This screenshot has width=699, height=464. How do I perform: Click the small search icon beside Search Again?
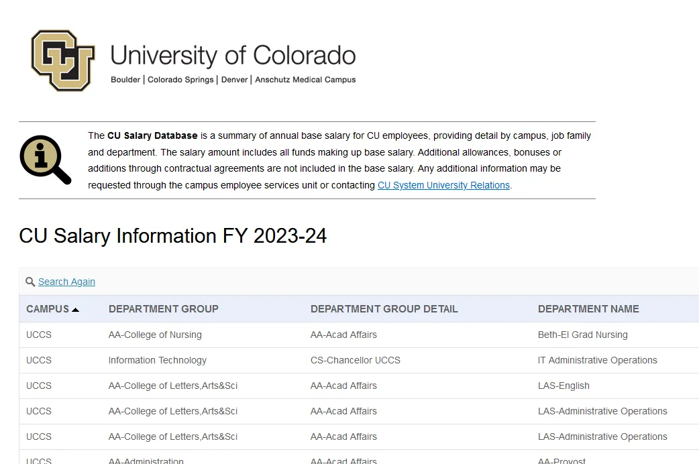coord(30,282)
